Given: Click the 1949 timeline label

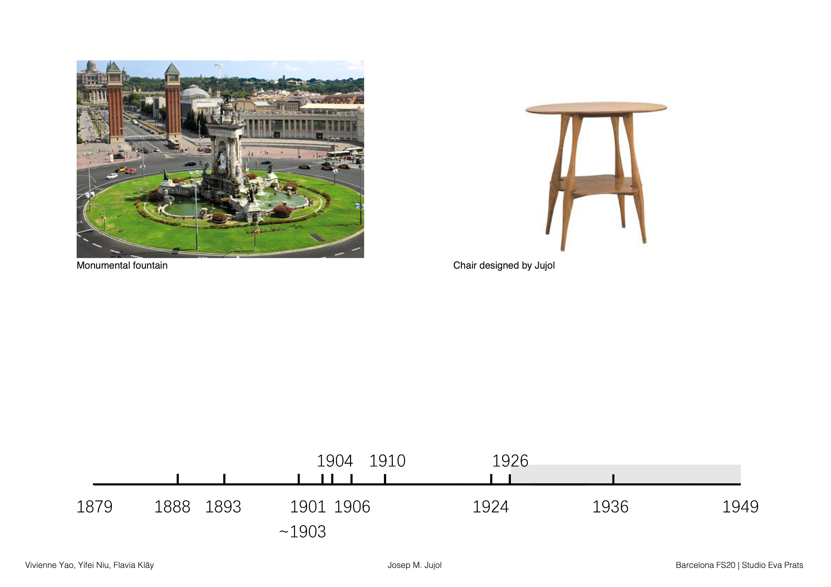Looking at the screenshot, I should pos(741,507).
